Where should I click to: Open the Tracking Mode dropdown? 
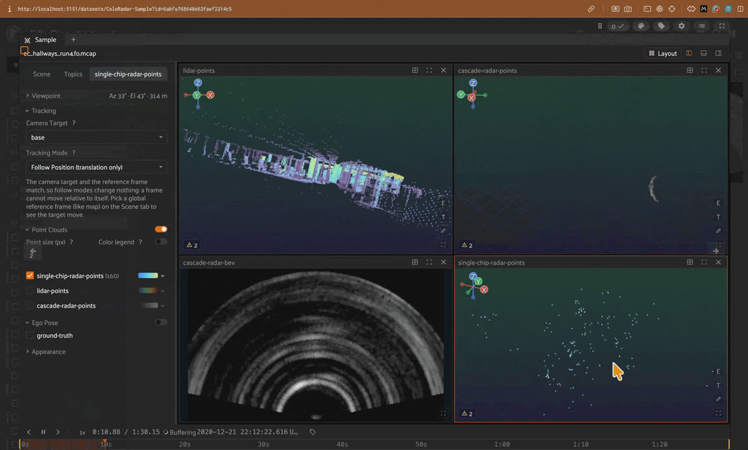click(x=97, y=167)
